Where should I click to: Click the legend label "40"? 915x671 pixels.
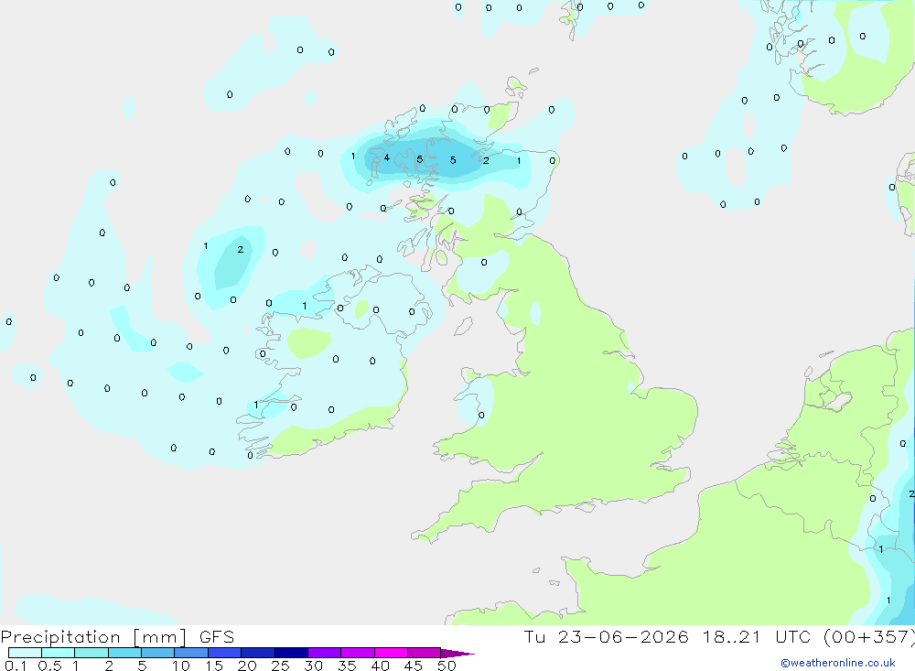click(x=381, y=666)
